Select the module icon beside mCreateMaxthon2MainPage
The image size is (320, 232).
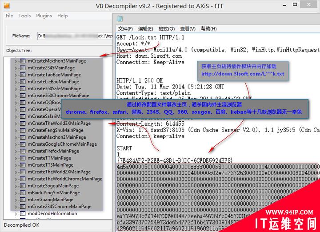(23, 137)
